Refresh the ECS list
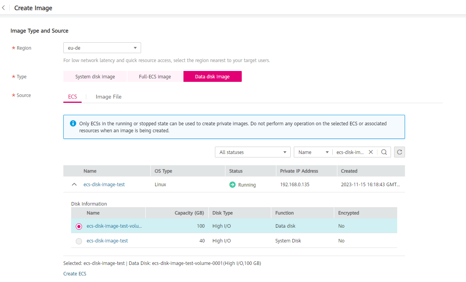This screenshot has height=282, width=466. (399, 152)
